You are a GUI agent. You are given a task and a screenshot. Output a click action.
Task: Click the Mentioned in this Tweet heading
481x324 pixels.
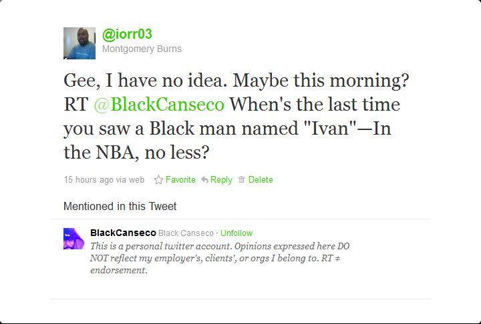click(x=120, y=207)
